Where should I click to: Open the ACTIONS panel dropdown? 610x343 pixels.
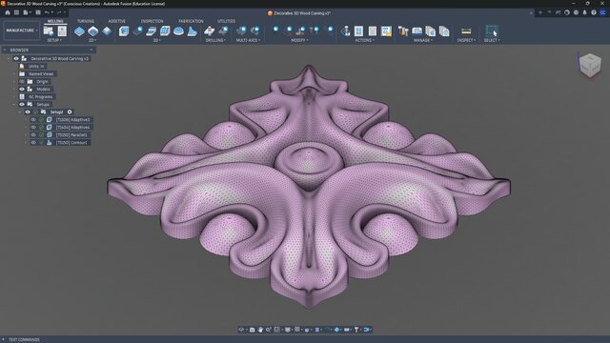click(x=364, y=40)
